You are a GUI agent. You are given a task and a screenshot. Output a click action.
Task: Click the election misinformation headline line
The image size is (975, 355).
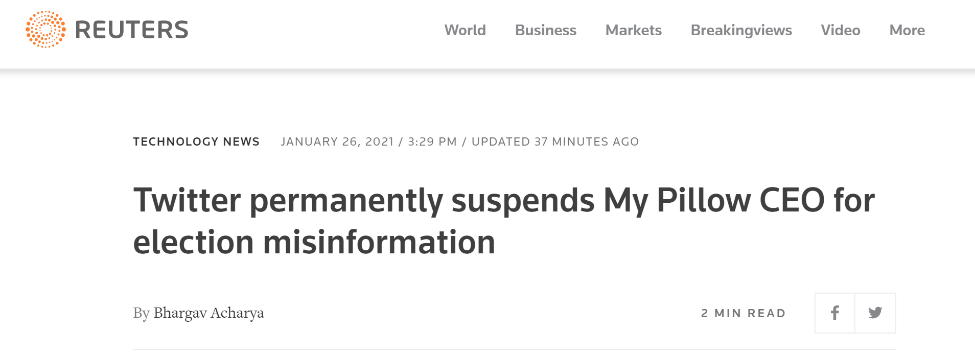tap(314, 242)
